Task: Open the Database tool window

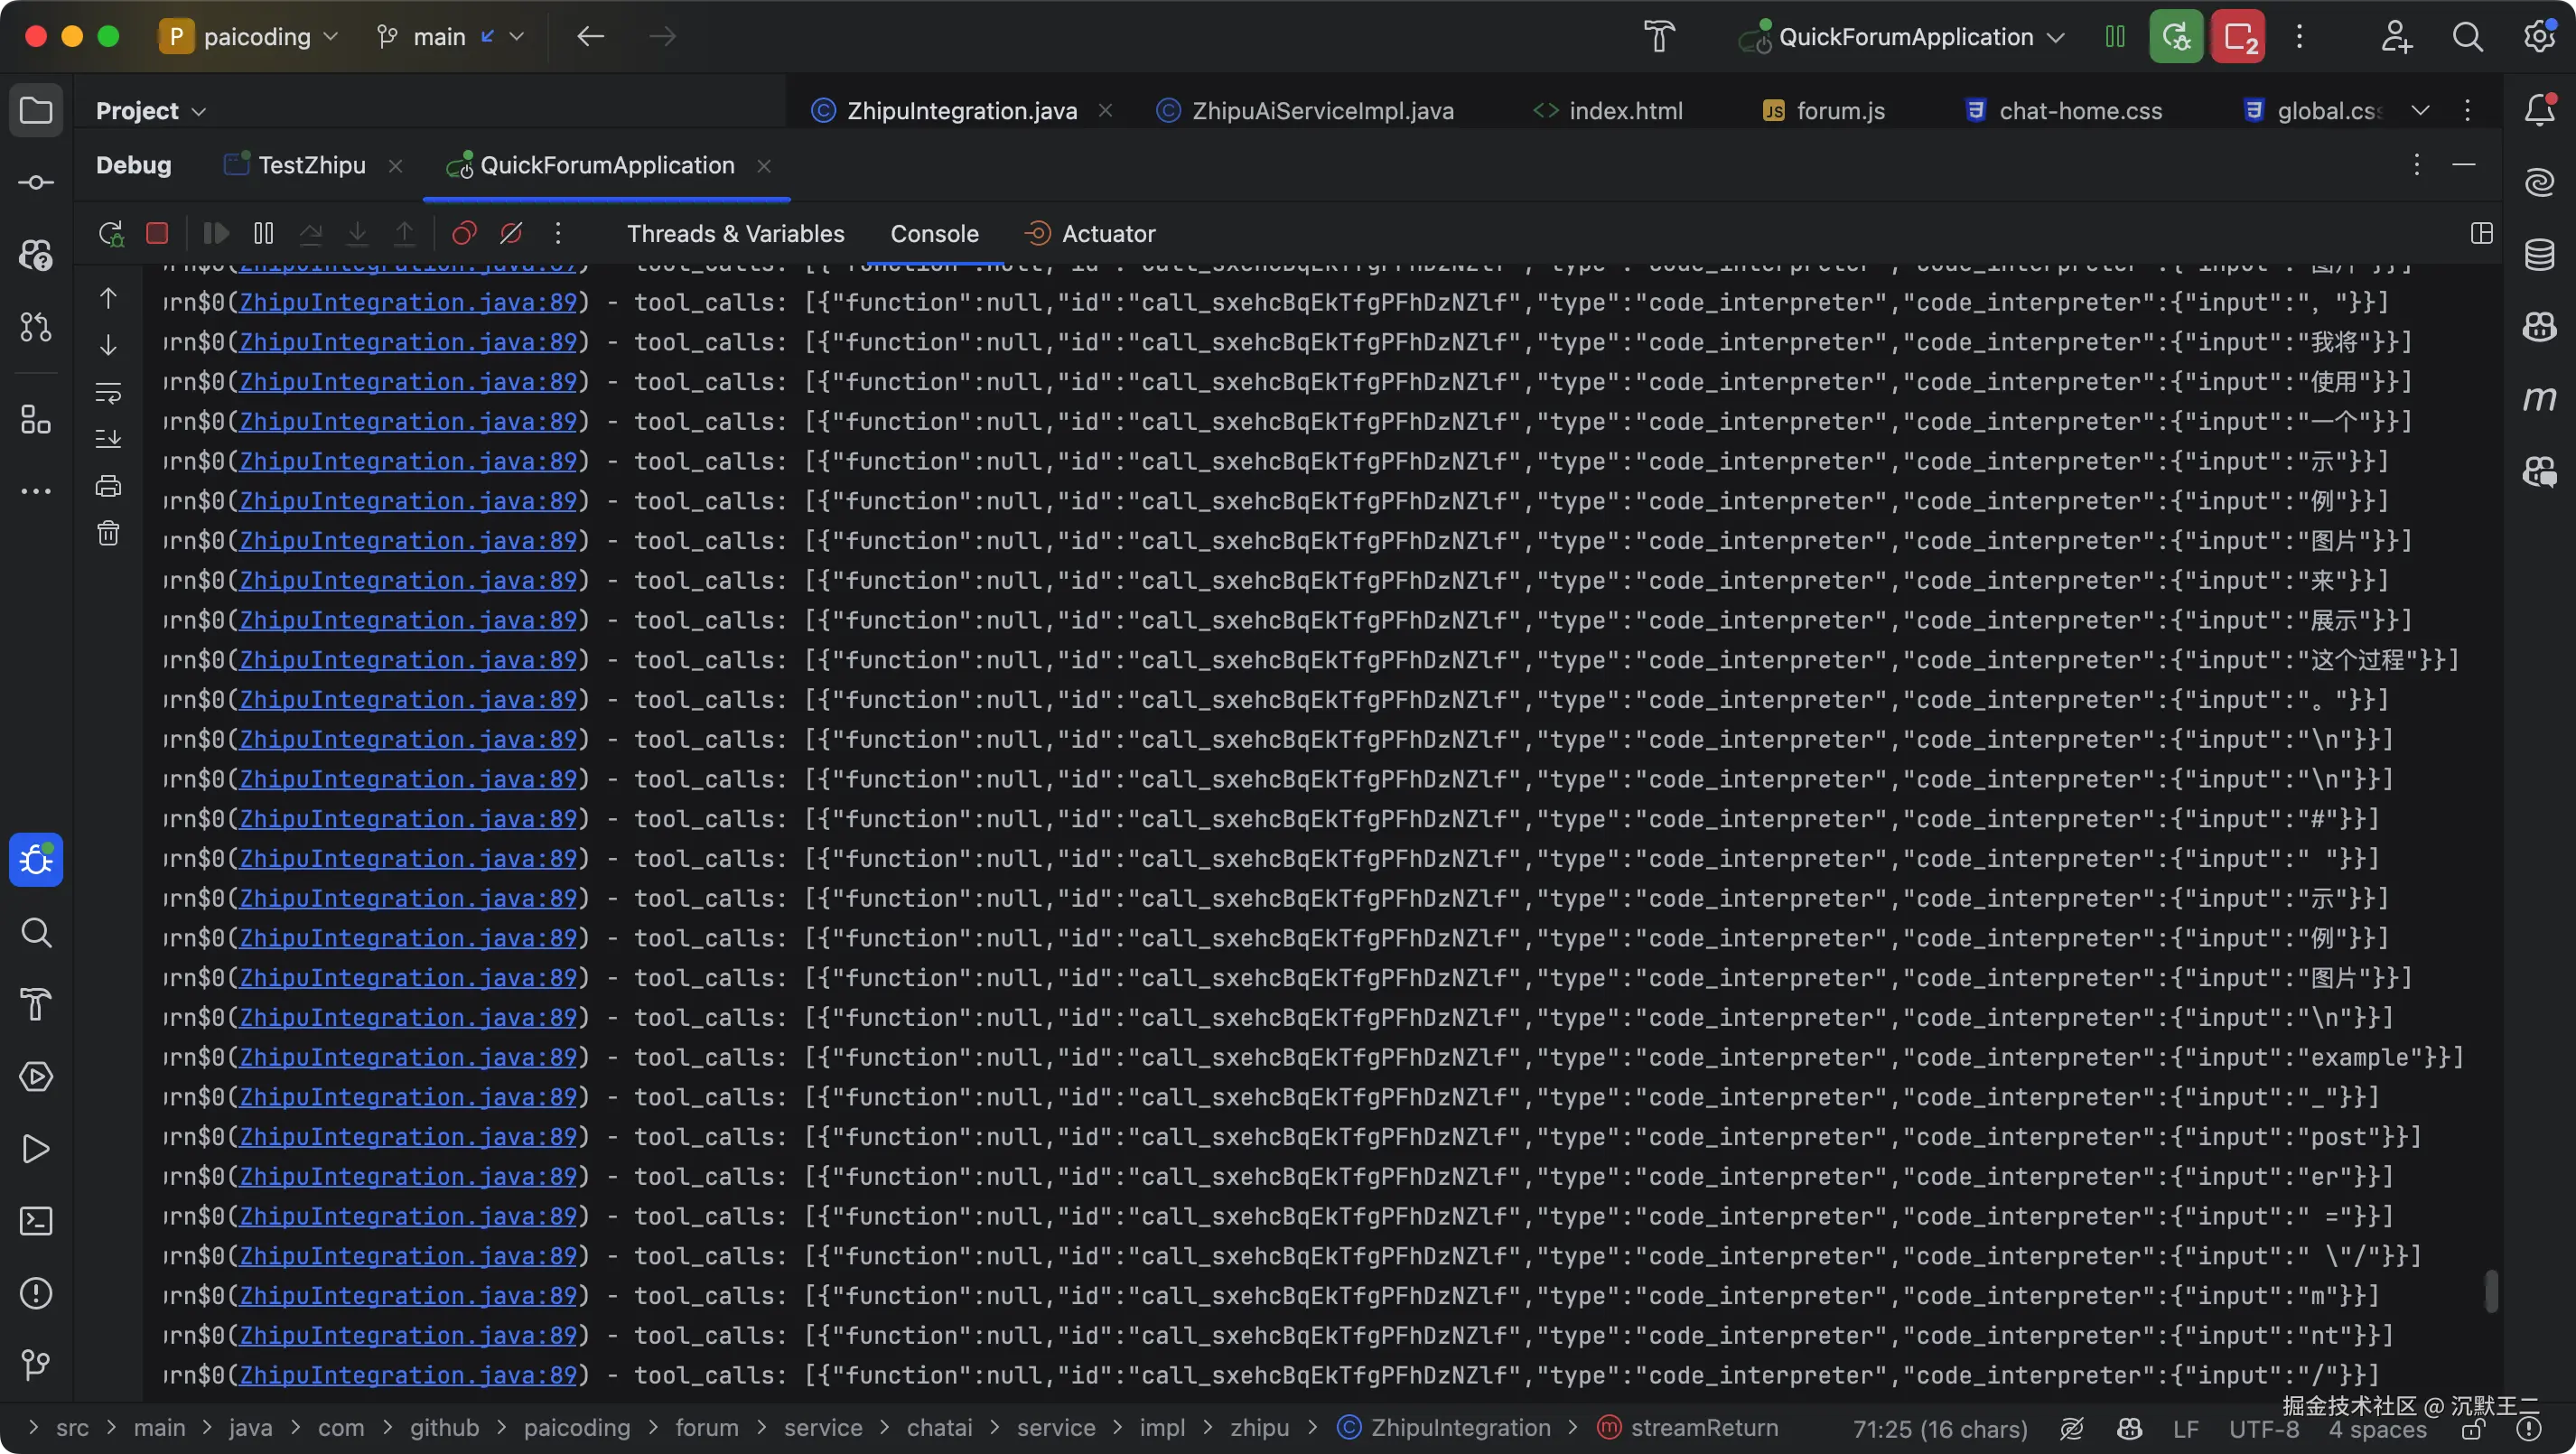Action: click(x=2539, y=255)
